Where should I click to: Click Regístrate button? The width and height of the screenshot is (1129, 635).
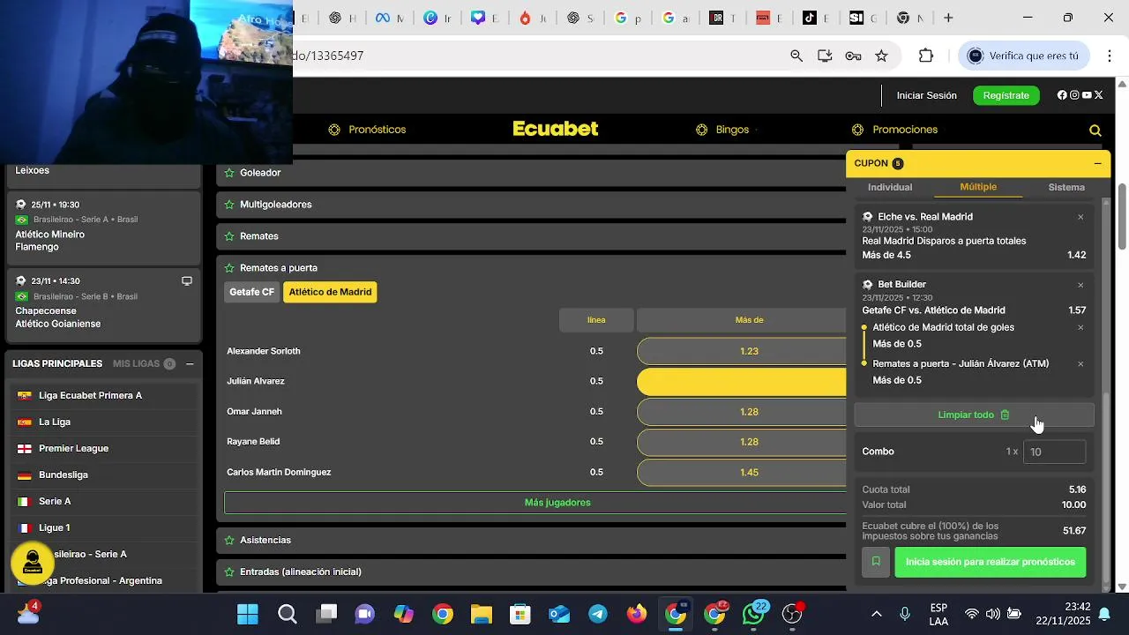click(1006, 95)
